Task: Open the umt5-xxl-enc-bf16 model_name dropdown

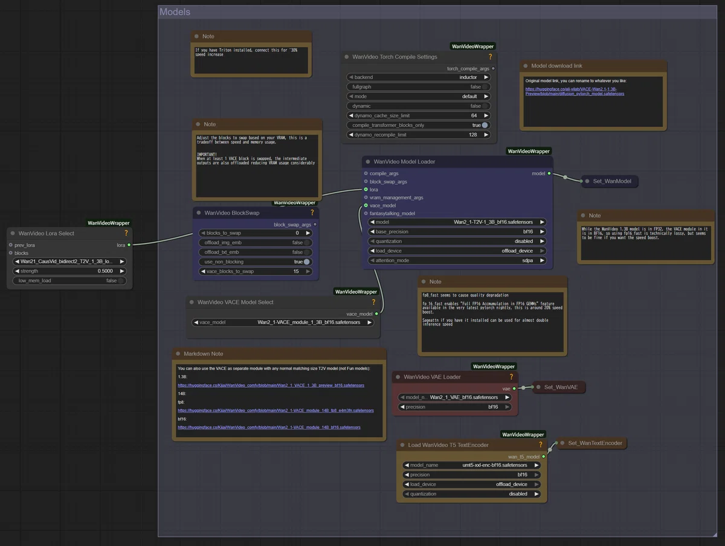Action: (471, 465)
